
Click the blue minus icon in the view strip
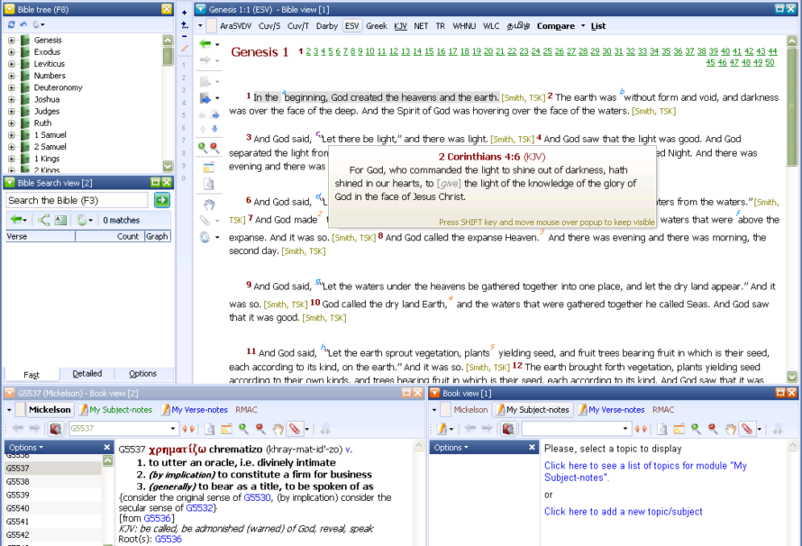pos(184,36)
